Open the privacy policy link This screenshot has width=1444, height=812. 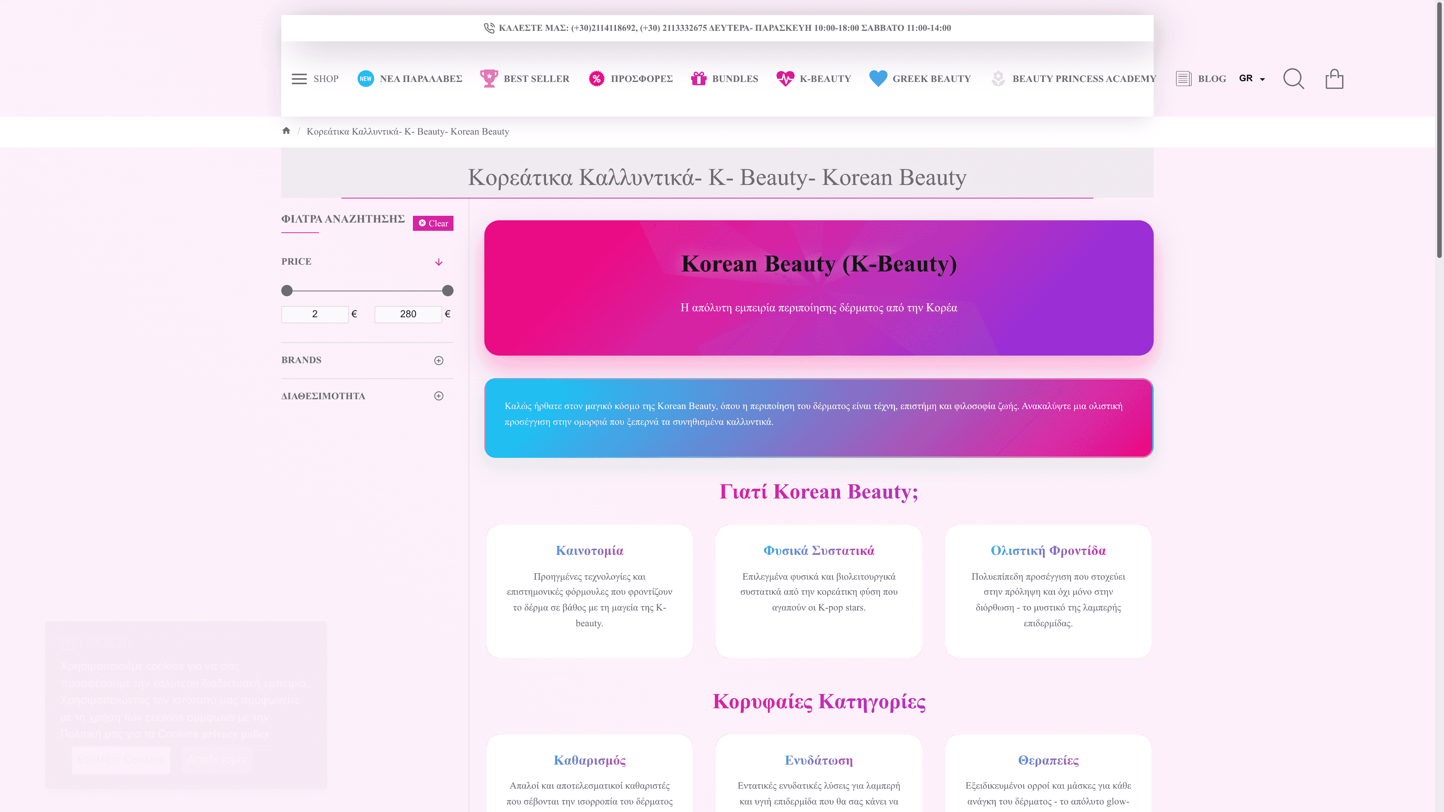(x=235, y=734)
